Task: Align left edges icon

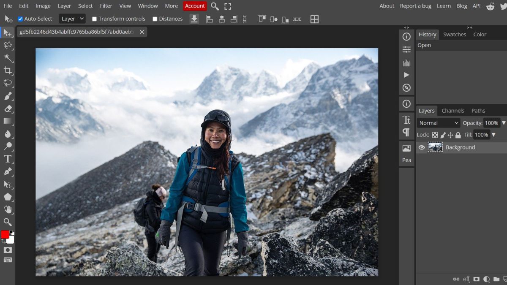Action: [209, 19]
